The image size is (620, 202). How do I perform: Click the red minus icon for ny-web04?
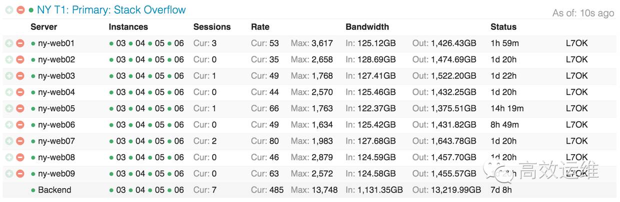click(x=20, y=92)
